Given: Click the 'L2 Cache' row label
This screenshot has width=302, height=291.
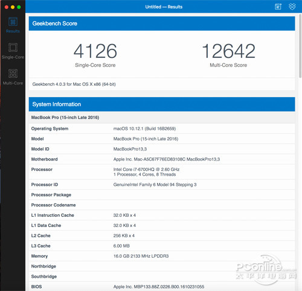Looking at the screenshot, I should coord(40,235).
